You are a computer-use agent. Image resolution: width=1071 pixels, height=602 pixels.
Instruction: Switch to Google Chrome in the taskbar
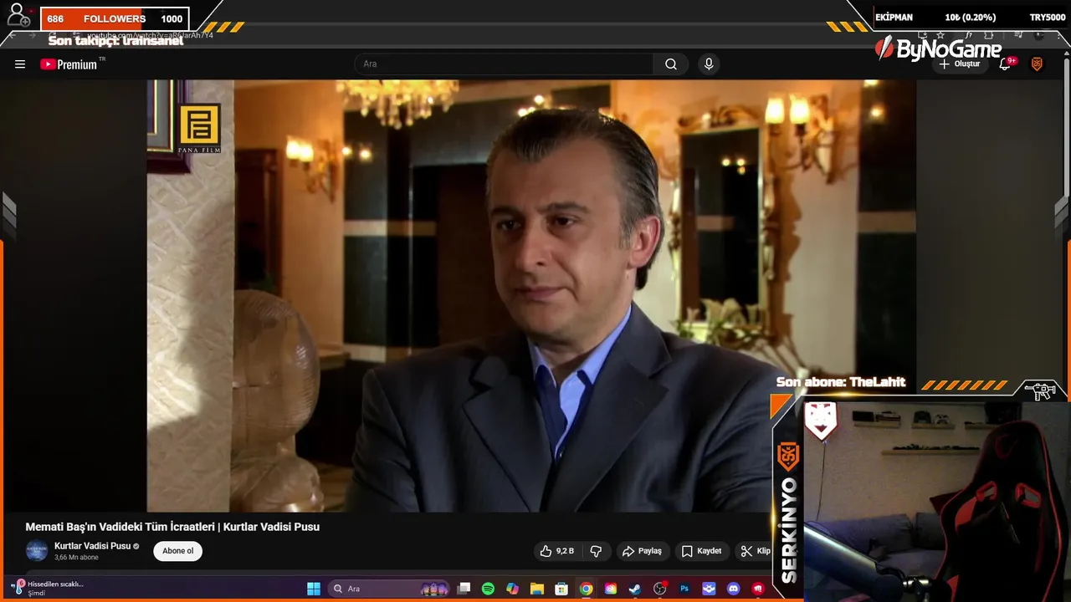click(587, 589)
